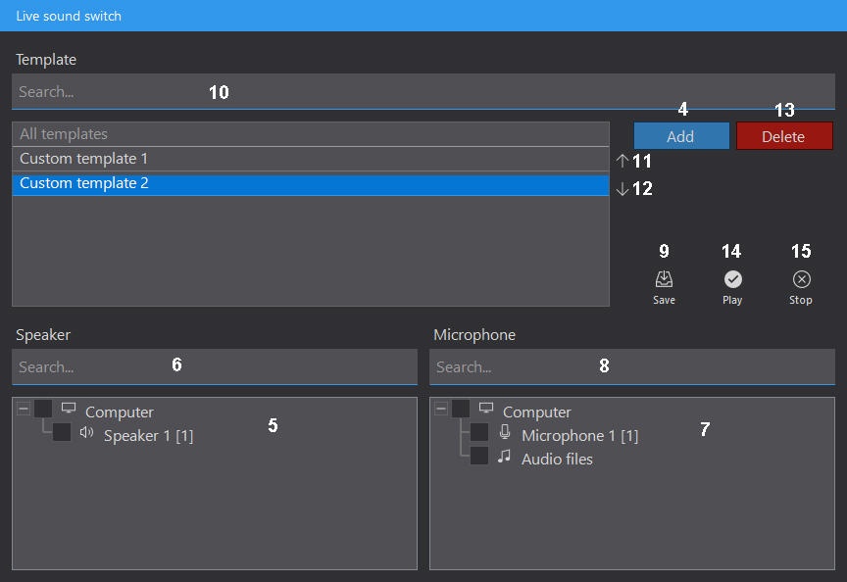Click the Computer monitor icon in the Speaker tree

pos(69,409)
